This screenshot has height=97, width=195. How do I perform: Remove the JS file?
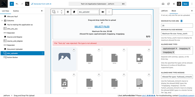tap(149, 74)
